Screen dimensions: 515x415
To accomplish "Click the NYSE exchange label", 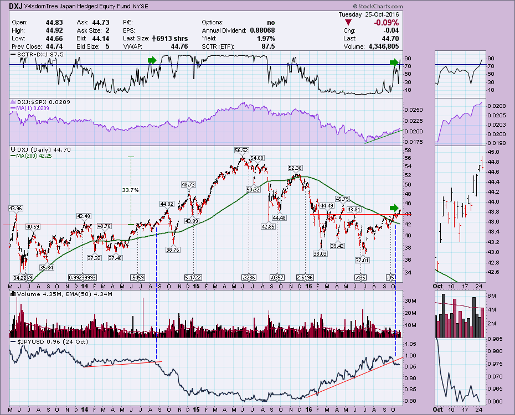I will 140,7.
